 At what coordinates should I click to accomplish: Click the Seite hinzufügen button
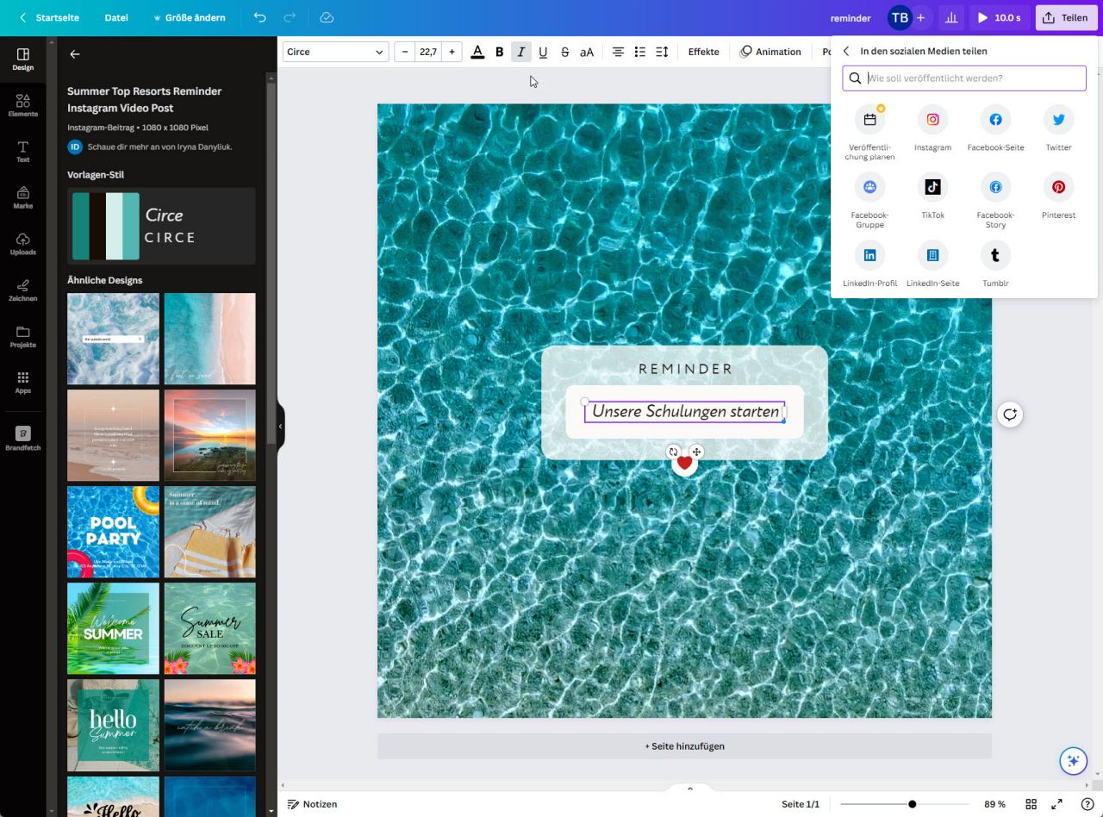click(x=684, y=746)
